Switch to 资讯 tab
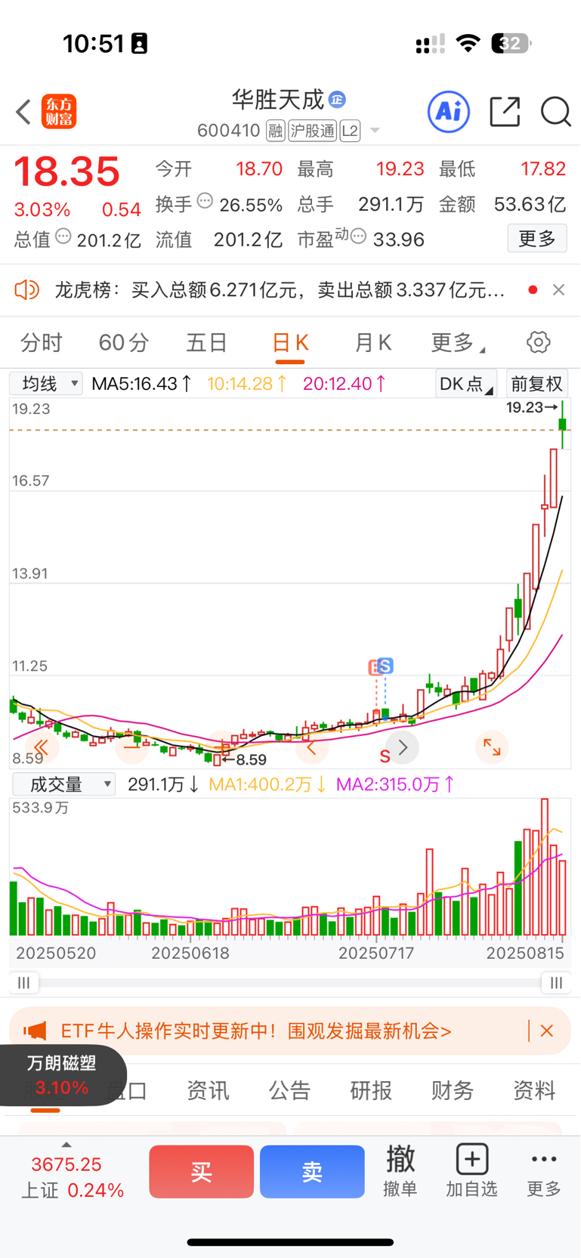The image size is (581, 1258). point(208,1090)
